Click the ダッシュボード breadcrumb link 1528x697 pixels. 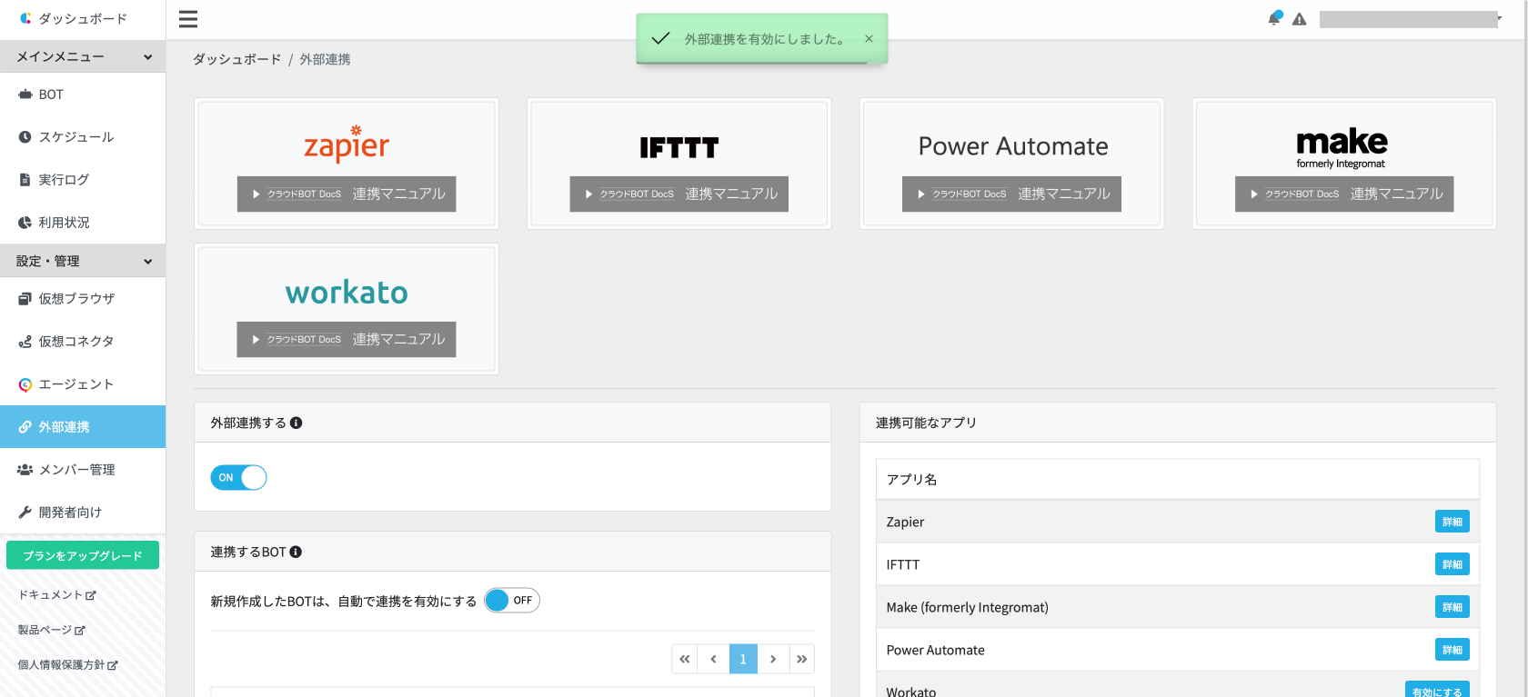click(x=237, y=59)
